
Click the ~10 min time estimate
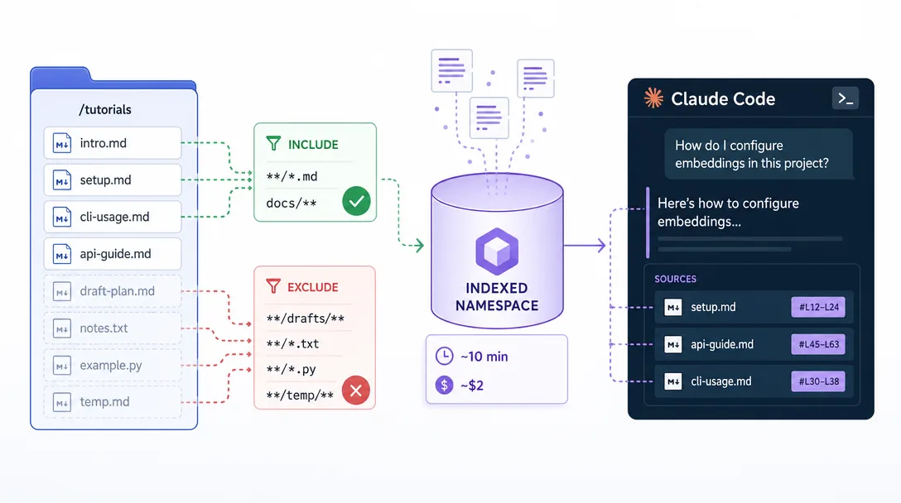[484, 357]
